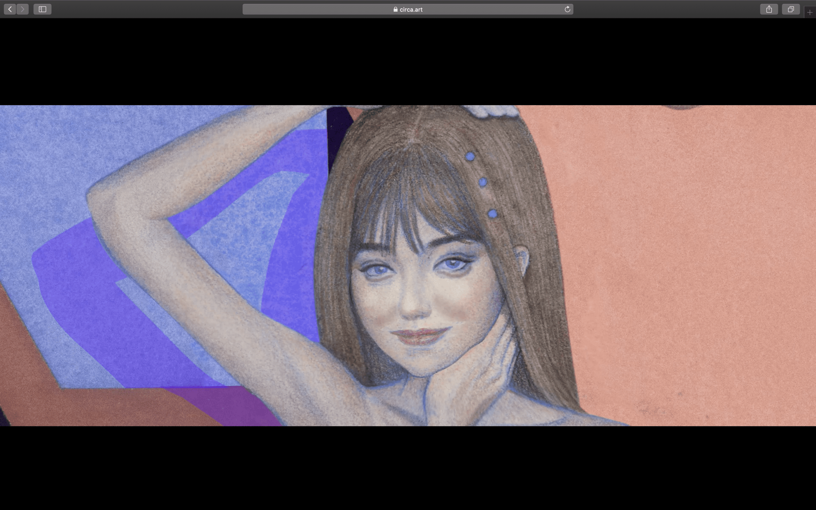Open a new tab with plus button
Screen dimensions: 816x510
(x=810, y=13)
